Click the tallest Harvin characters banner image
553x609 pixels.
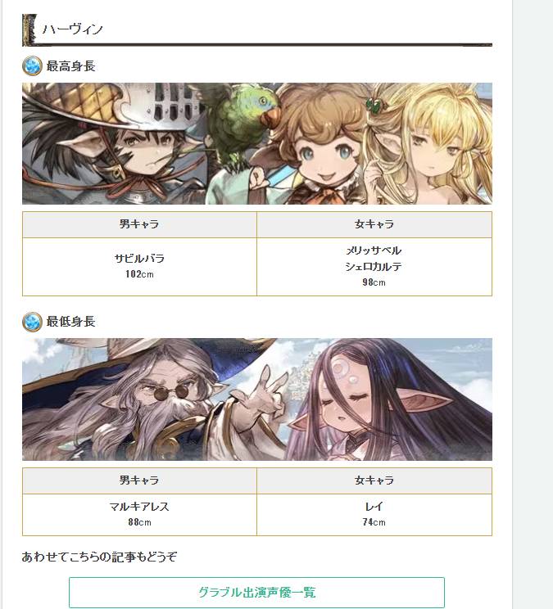pyautogui.click(x=257, y=143)
